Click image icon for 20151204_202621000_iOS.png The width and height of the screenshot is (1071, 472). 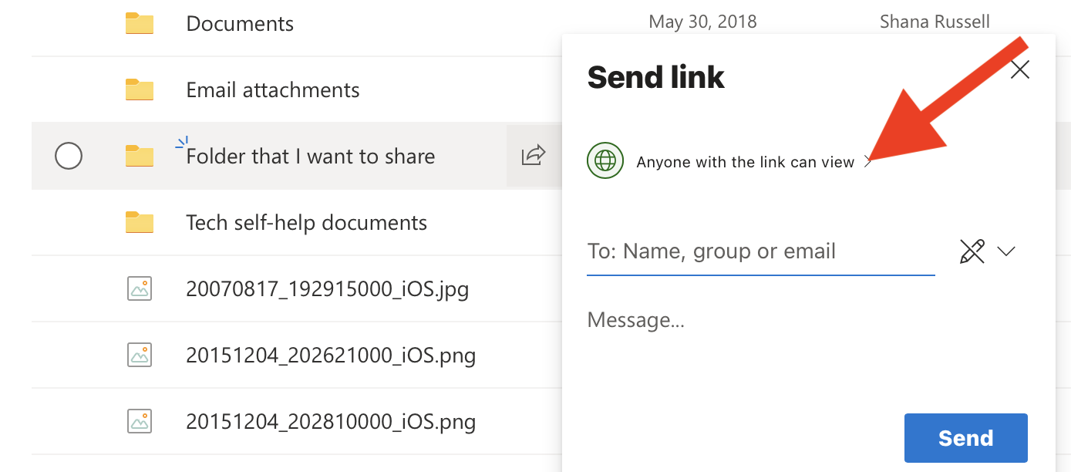click(x=140, y=355)
